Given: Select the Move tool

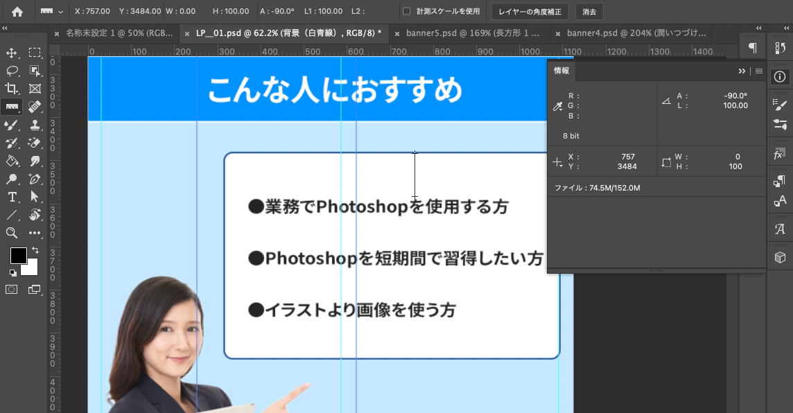Looking at the screenshot, I should (12, 53).
